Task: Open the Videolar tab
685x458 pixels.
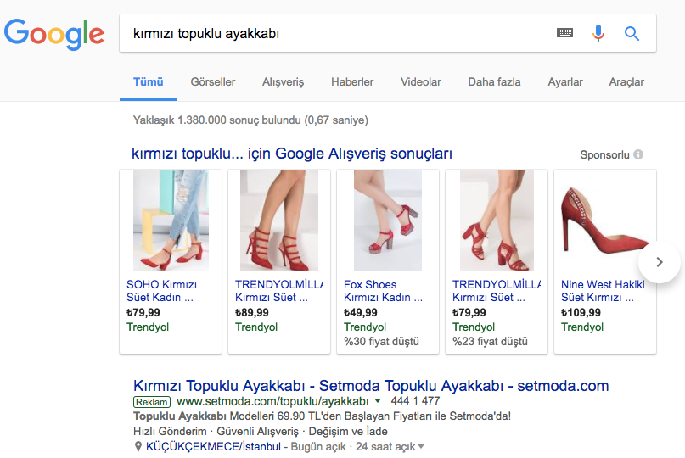Action: pos(421,82)
